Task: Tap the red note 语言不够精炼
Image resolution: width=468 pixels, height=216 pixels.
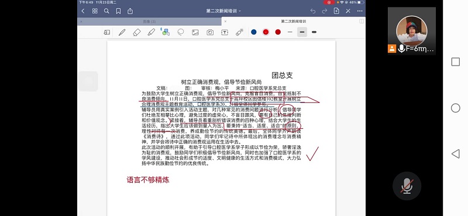Action: pos(148,180)
